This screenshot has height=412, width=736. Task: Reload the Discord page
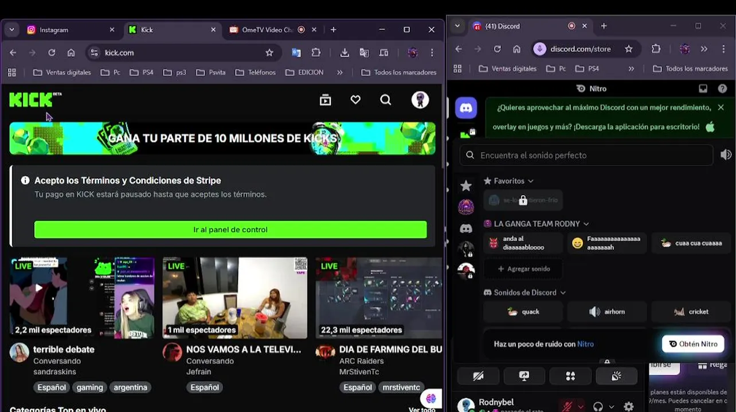(x=497, y=49)
